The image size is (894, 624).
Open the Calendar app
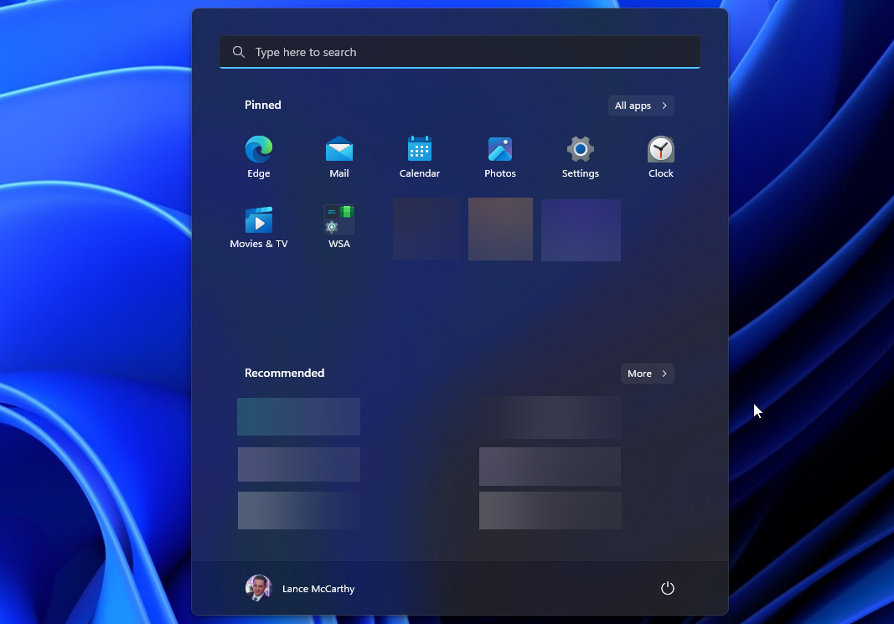pyautogui.click(x=419, y=156)
